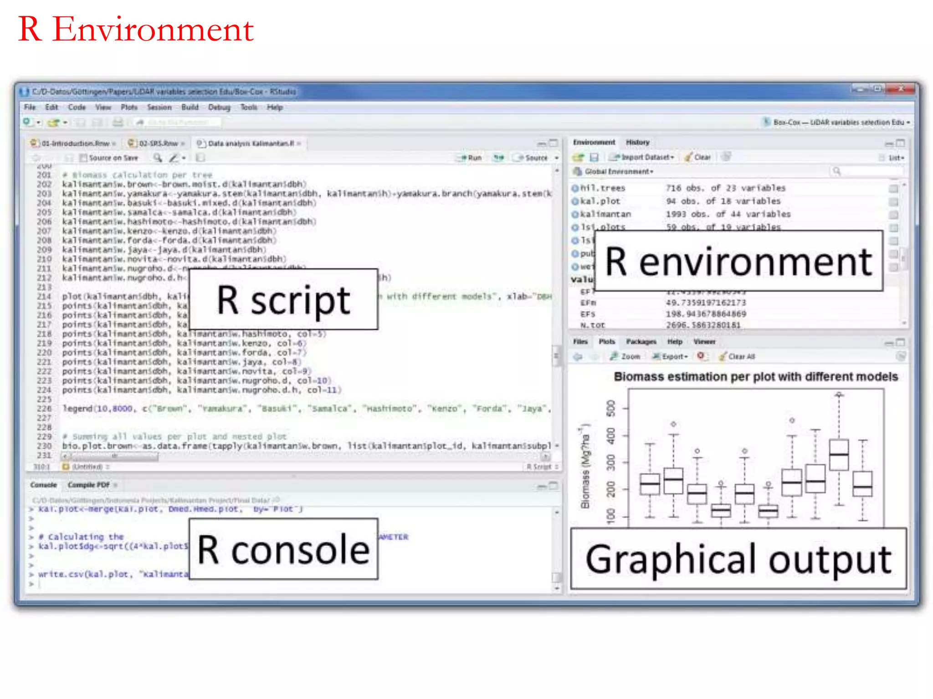Click the editor vertical scrollbar thumb
Image resolution: width=933 pixels, height=699 pixels.
pos(556,355)
